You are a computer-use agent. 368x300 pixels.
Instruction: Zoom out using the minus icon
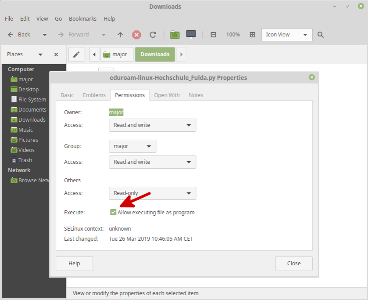pyautogui.click(x=213, y=34)
